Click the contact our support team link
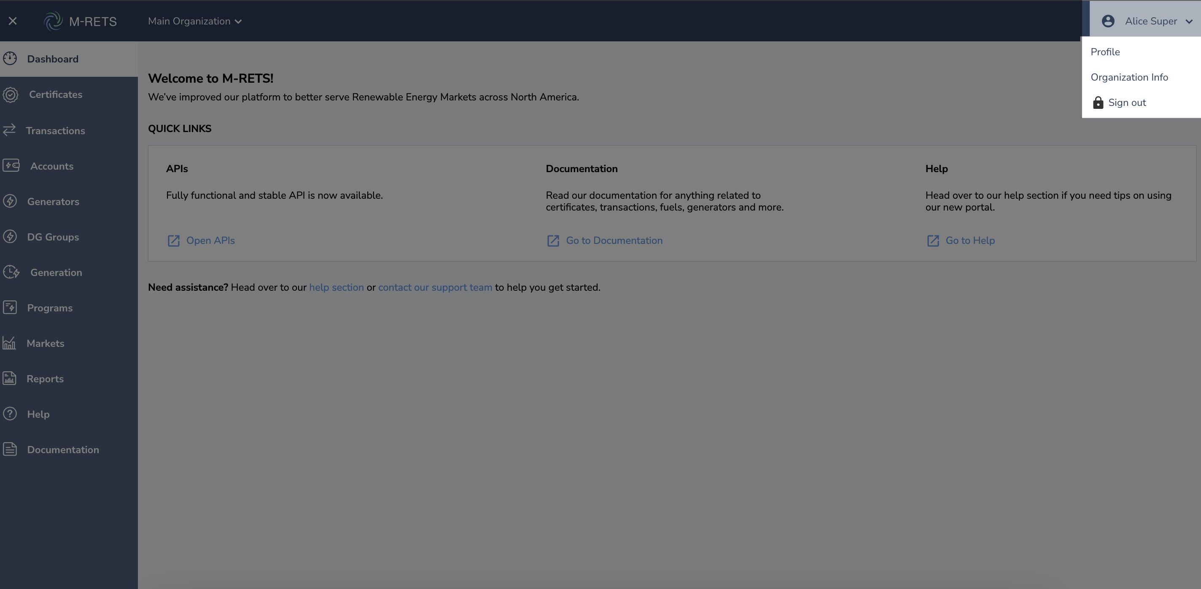This screenshot has width=1201, height=589. click(x=434, y=287)
